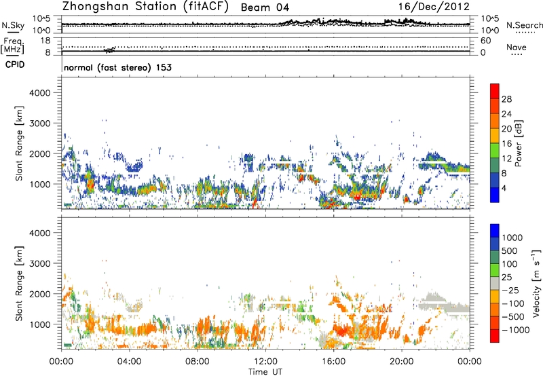Click the red top segment of the power colorbar

coord(495,91)
